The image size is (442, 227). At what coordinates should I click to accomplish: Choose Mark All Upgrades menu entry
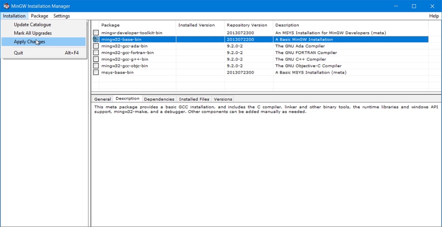(44, 33)
